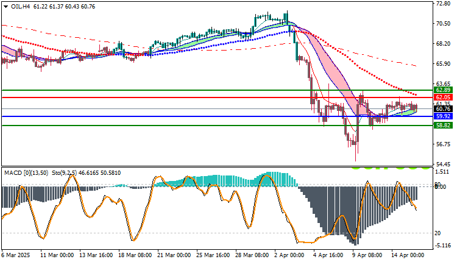The height and width of the screenshot is (262, 457).
Task: Click the 21 Mar 00:00 time label
Action: click(174, 255)
